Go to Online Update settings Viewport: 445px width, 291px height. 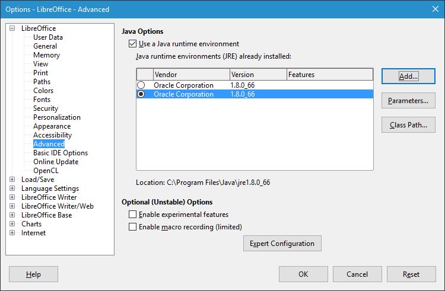point(55,162)
